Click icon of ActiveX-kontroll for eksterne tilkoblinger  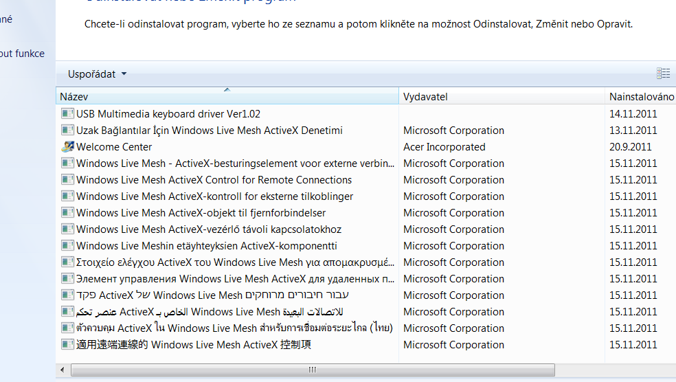[67, 196]
